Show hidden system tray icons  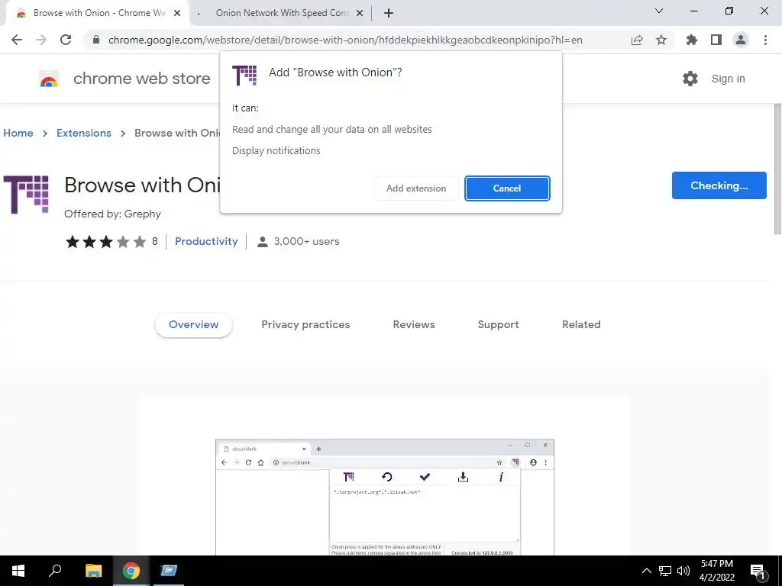646,571
